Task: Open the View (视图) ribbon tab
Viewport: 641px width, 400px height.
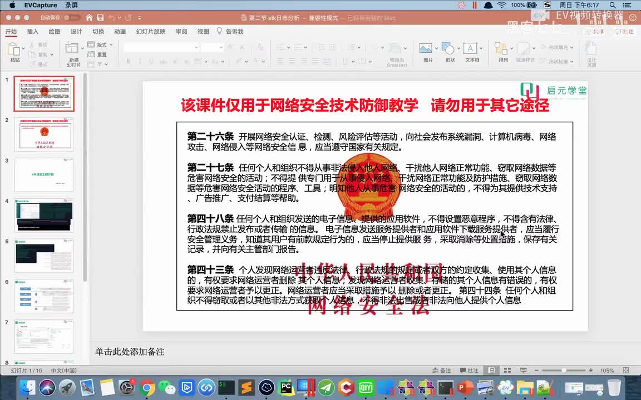Action: [x=203, y=32]
